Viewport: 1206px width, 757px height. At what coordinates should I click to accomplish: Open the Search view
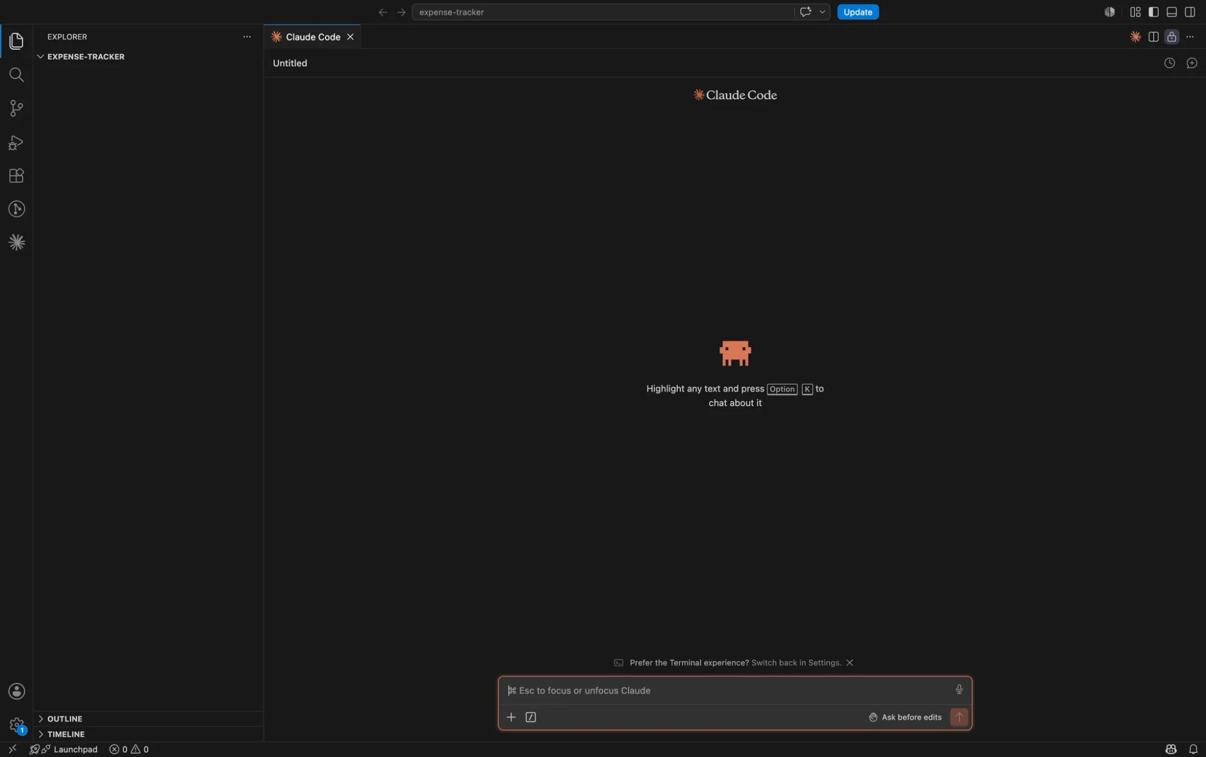(x=16, y=75)
